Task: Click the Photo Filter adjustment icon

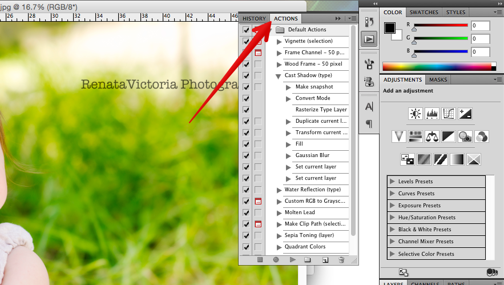Action: tap(465, 137)
